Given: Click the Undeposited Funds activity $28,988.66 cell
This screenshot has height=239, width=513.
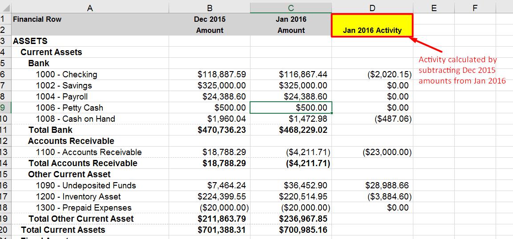Looking at the screenshot, I should (x=372, y=185).
